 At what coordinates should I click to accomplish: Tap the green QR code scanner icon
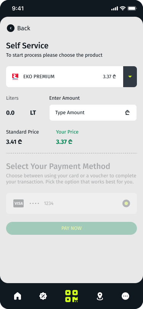pyautogui.click(x=72, y=296)
